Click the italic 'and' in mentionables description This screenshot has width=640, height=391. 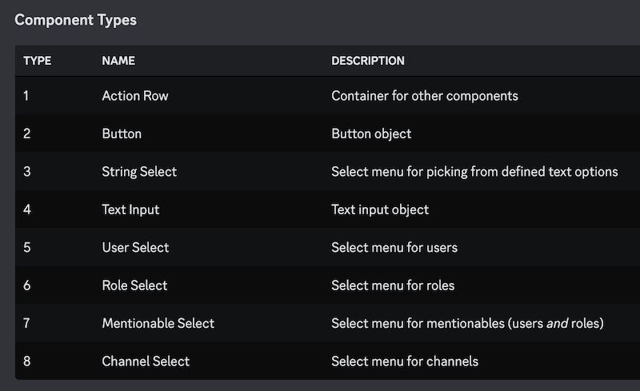pyautogui.click(x=557, y=323)
